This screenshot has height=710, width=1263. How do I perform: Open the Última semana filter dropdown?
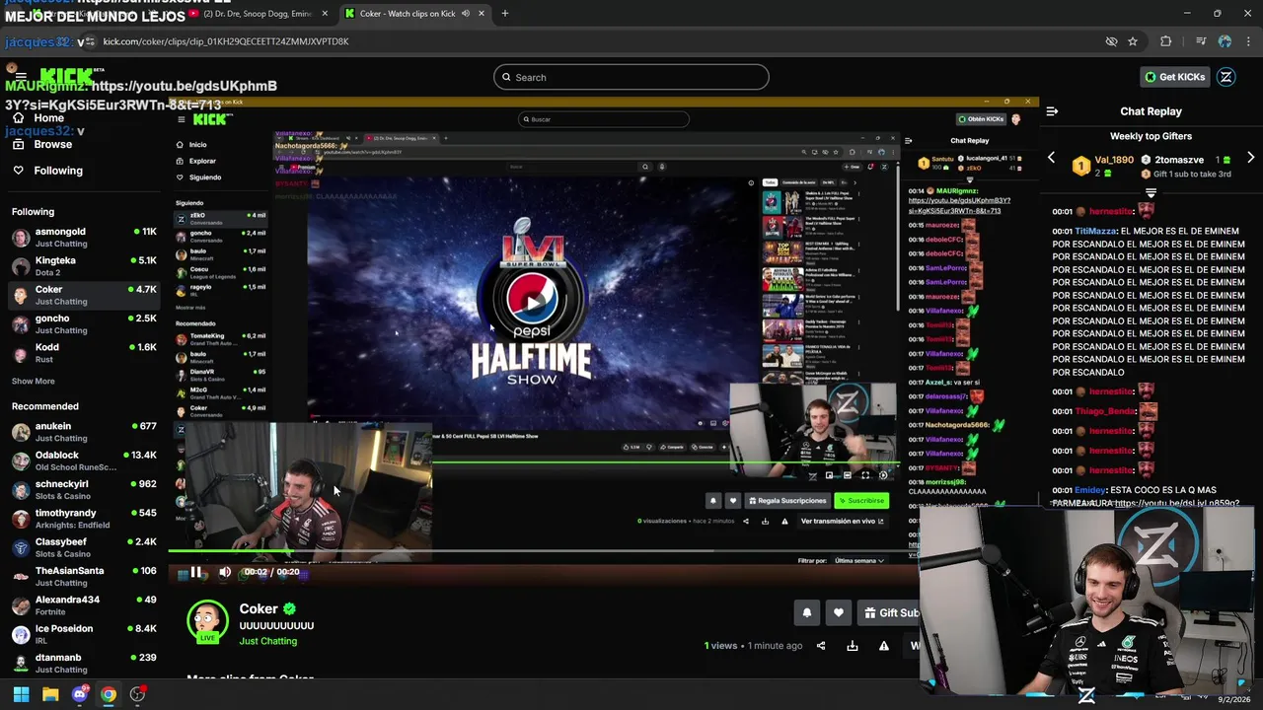coord(859,560)
